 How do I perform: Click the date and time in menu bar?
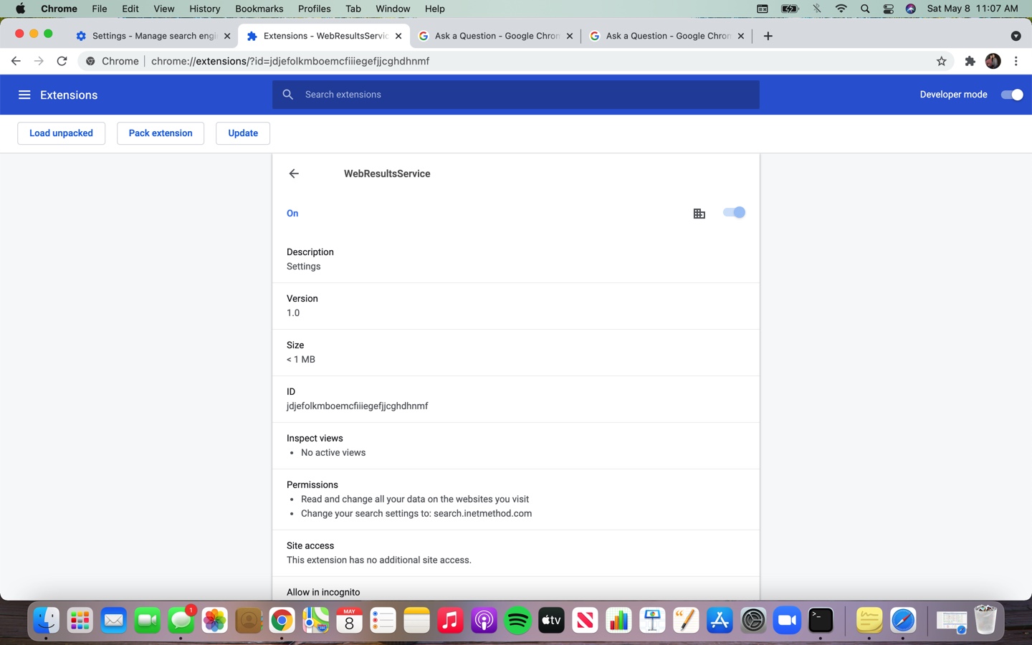(973, 9)
